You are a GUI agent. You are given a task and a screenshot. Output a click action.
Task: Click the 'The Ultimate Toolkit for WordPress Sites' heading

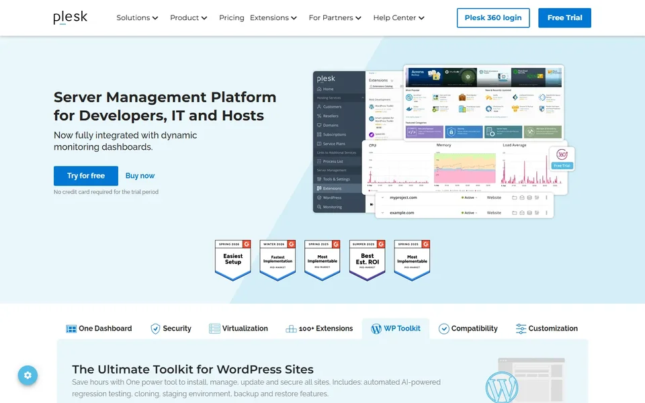(x=193, y=369)
